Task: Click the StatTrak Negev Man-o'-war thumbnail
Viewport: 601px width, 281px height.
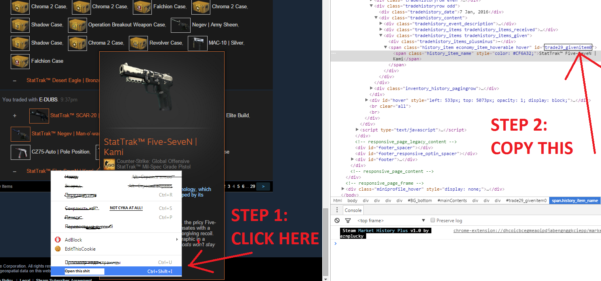Action: 21,134
